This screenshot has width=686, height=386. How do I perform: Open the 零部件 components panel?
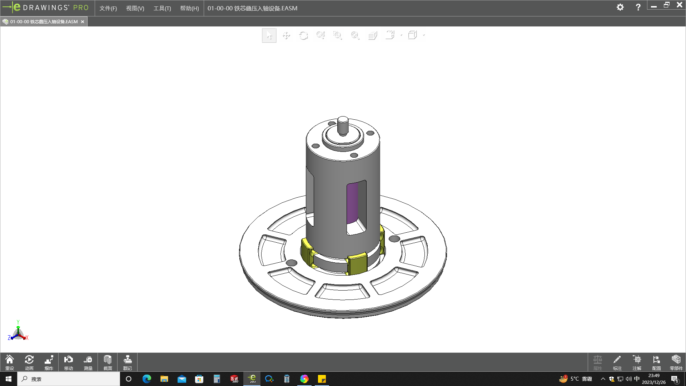(676, 362)
